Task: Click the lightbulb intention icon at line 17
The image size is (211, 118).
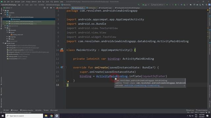Action: [x=68, y=81]
